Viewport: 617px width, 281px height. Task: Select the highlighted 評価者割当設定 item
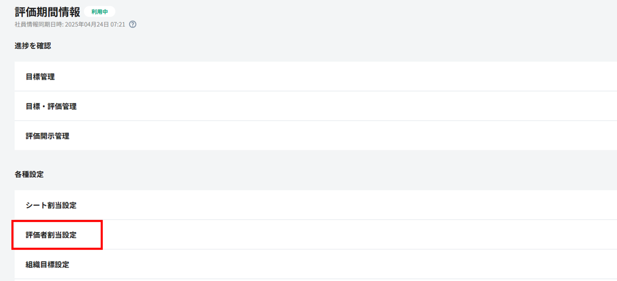51,235
